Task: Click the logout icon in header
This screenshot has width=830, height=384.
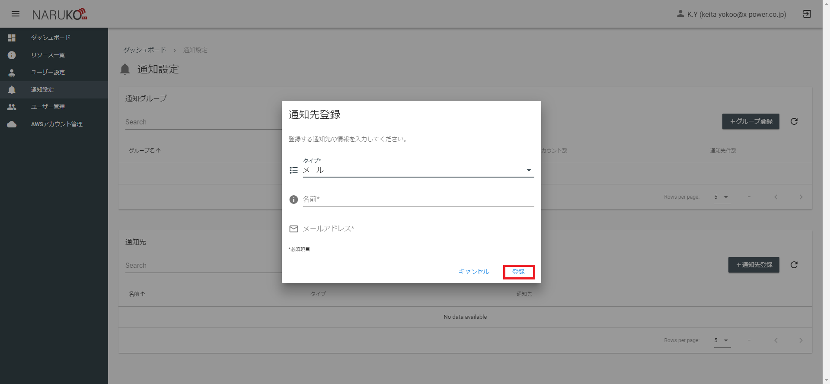Action: click(807, 14)
